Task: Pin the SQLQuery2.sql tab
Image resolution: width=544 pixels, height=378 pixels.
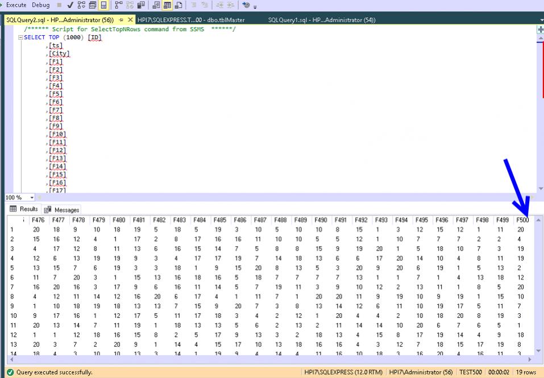Action: (121, 20)
